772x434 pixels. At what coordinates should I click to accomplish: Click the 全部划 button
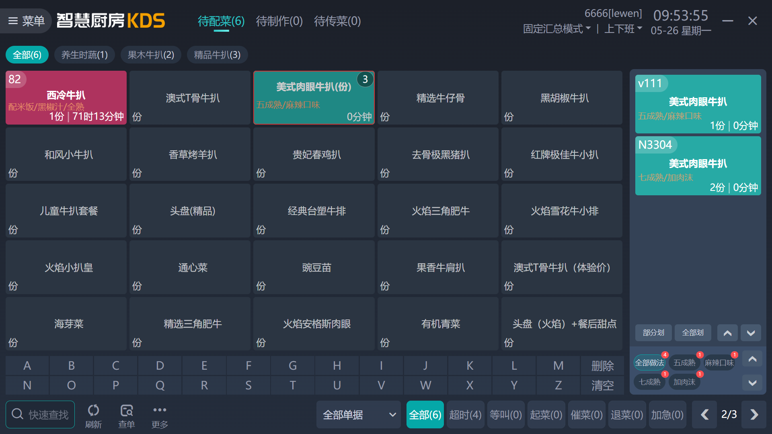click(x=693, y=333)
